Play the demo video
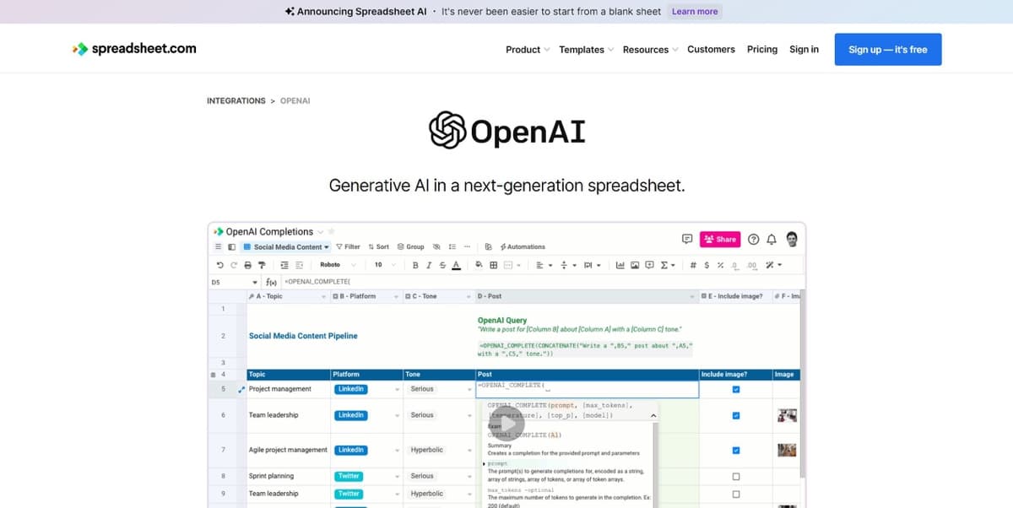This screenshot has height=508, width=1013. pos(506,424)
